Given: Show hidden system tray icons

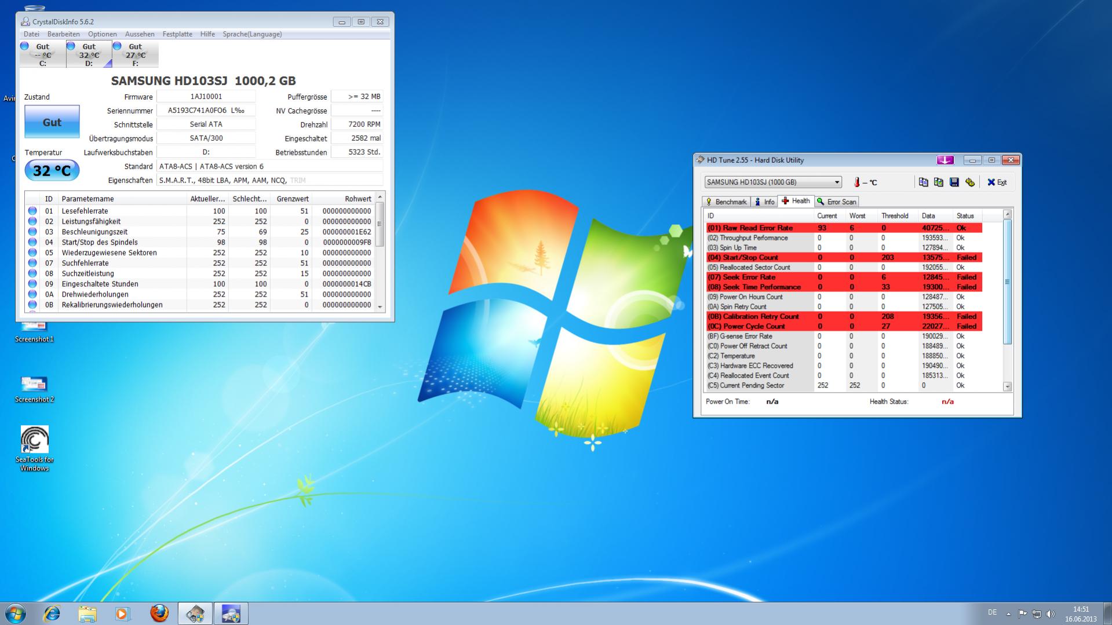Looking at the screenshot, I should click(x=1008, y=614).
